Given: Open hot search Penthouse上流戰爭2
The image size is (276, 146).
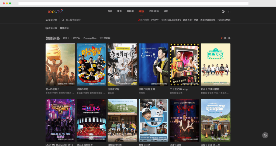Looking at the screenshot, I should point(171,20).
